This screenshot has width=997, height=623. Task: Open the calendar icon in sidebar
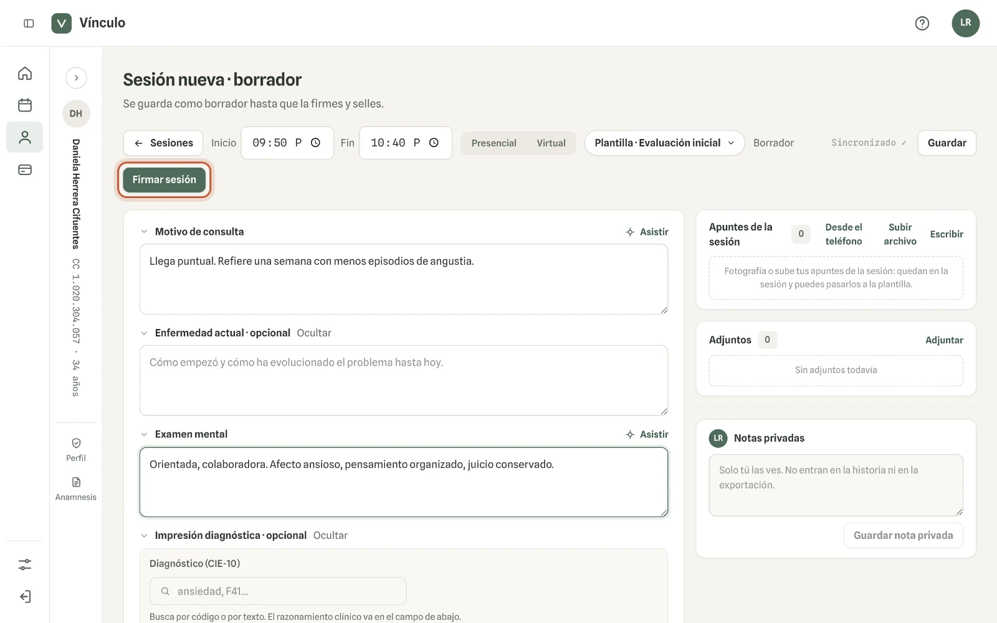25,105
